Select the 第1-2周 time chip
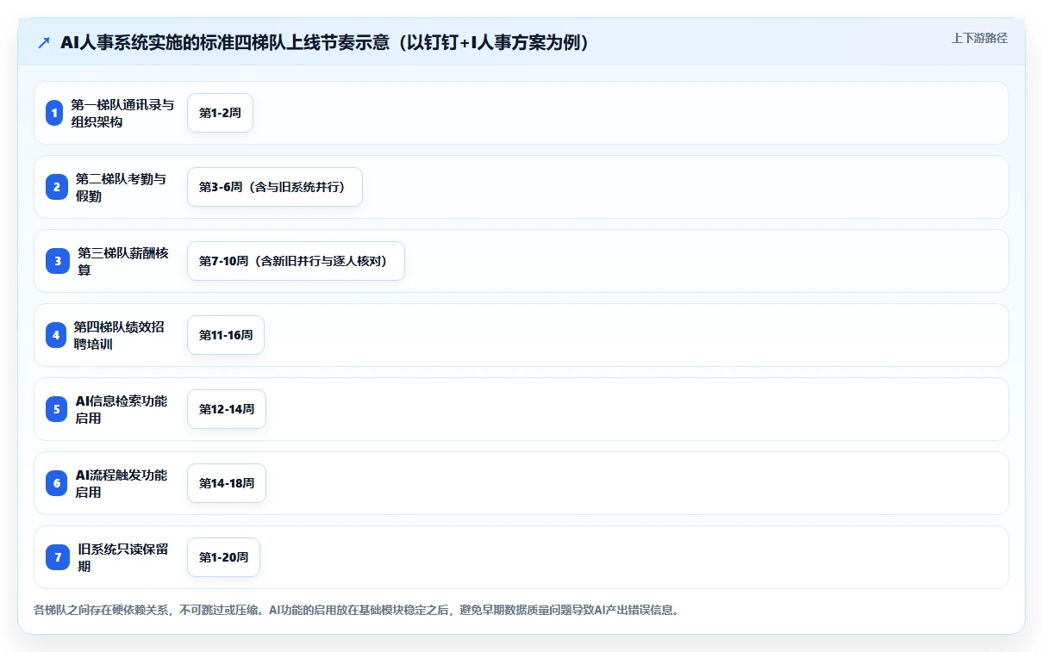1043x652 pixels. tap(220, 113)
